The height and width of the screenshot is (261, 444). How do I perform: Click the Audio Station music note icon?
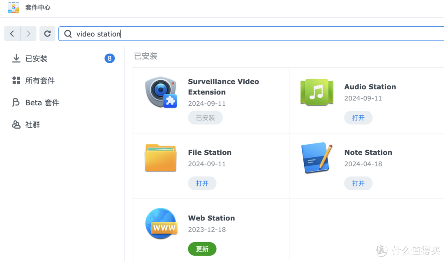(317, 92)
